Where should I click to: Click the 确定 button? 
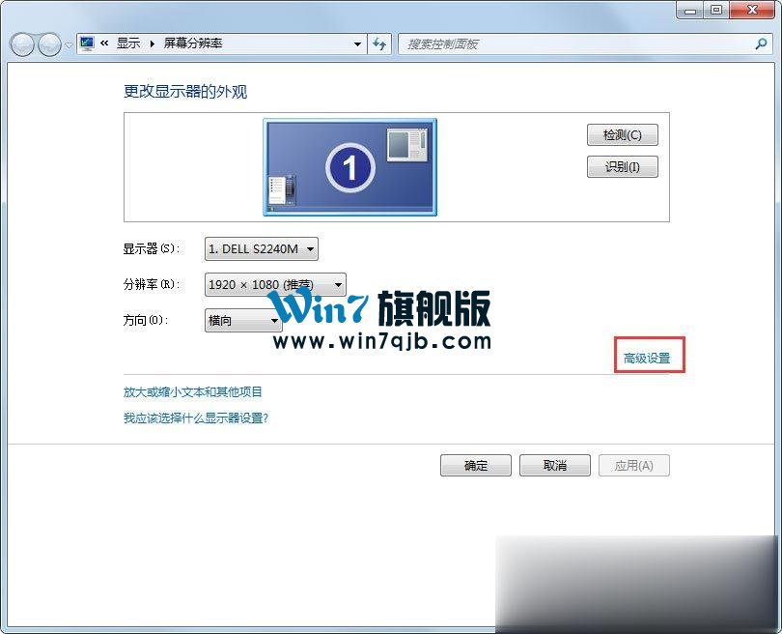pos(476,465)
